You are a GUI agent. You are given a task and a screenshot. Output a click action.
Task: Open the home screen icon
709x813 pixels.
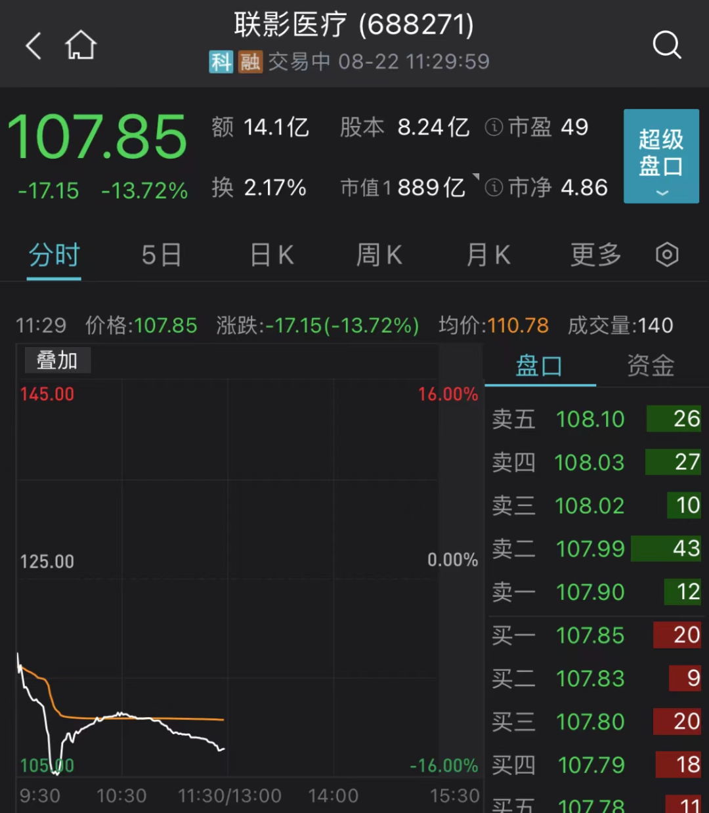(x=81, y=46)
